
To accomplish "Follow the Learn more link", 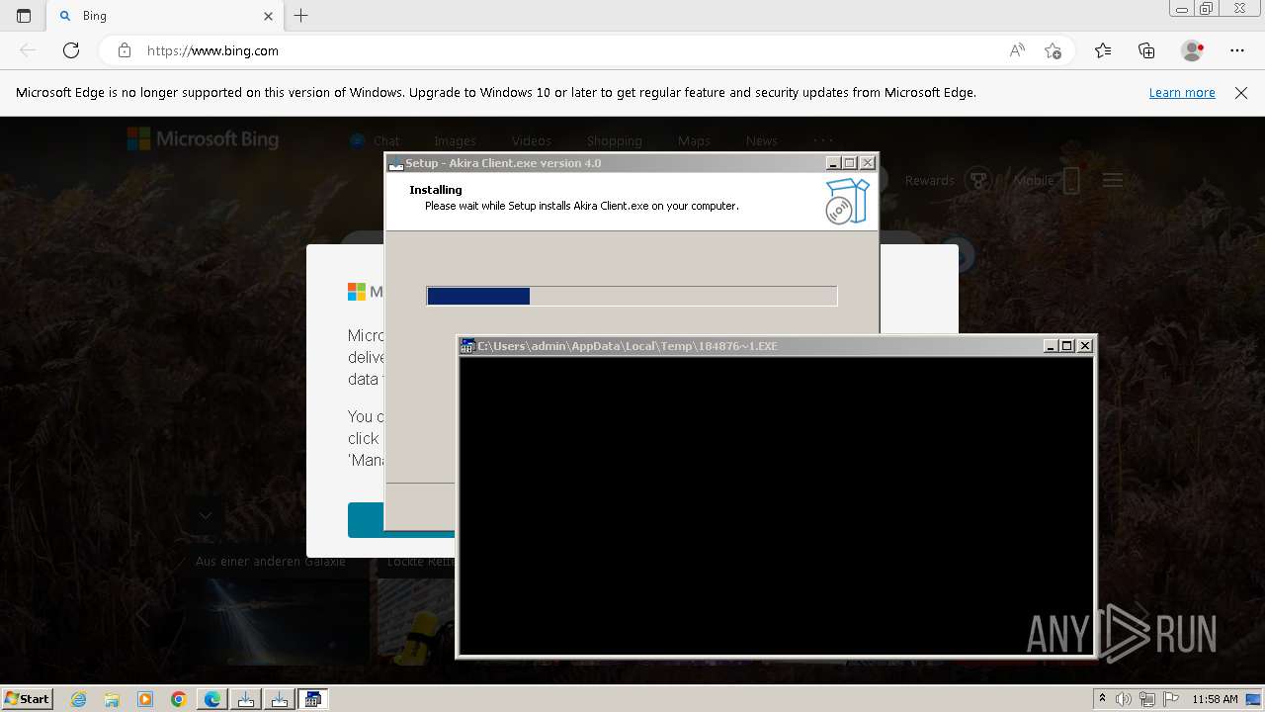I will pos(1182,93).
